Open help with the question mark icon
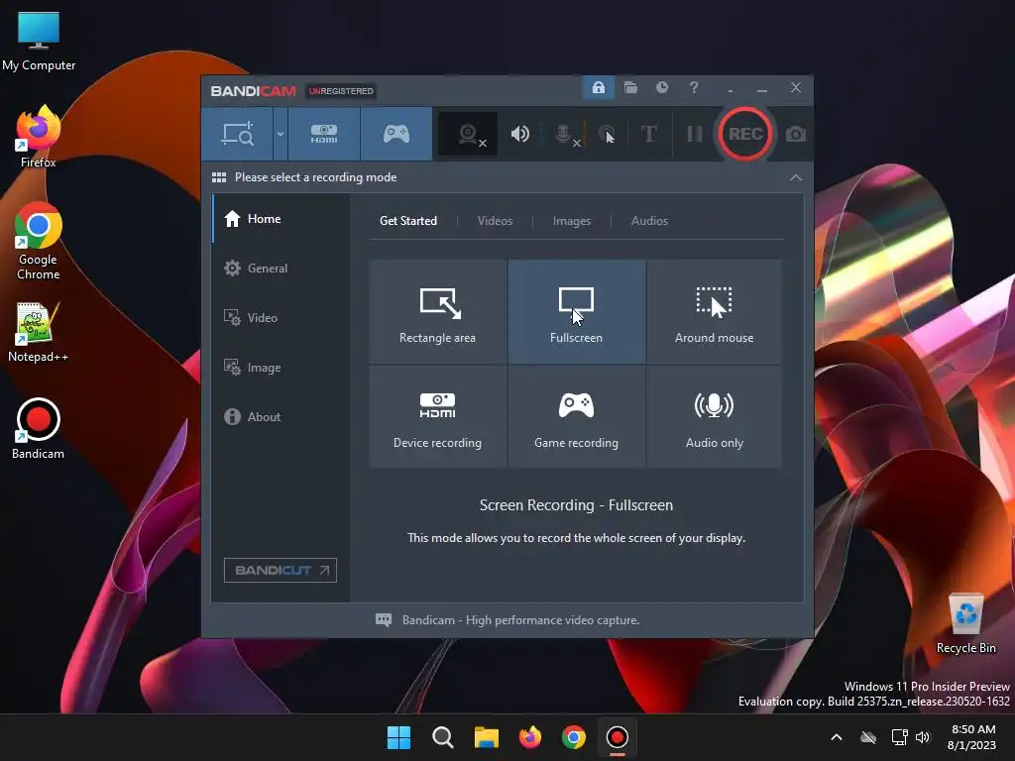This screenshot has height=761, width=1015. coord(694,87)
